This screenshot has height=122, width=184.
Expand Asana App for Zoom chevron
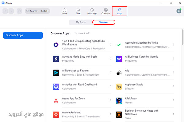(110, 100)
